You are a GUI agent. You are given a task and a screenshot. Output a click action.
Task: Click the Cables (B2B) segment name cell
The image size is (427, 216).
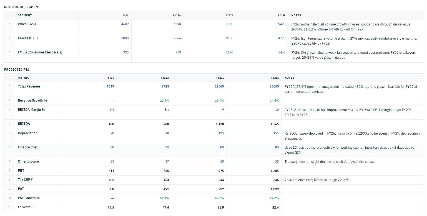(x=47, y=41)
